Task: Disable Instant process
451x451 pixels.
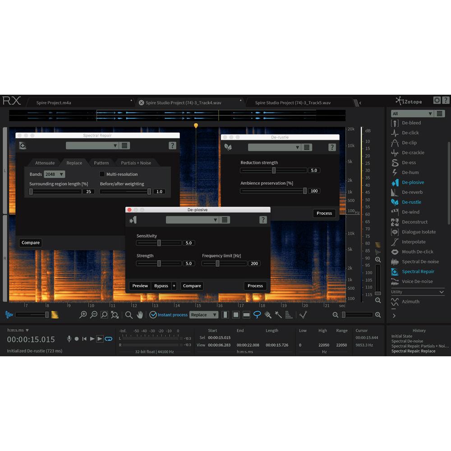Action: click(153, 314)
